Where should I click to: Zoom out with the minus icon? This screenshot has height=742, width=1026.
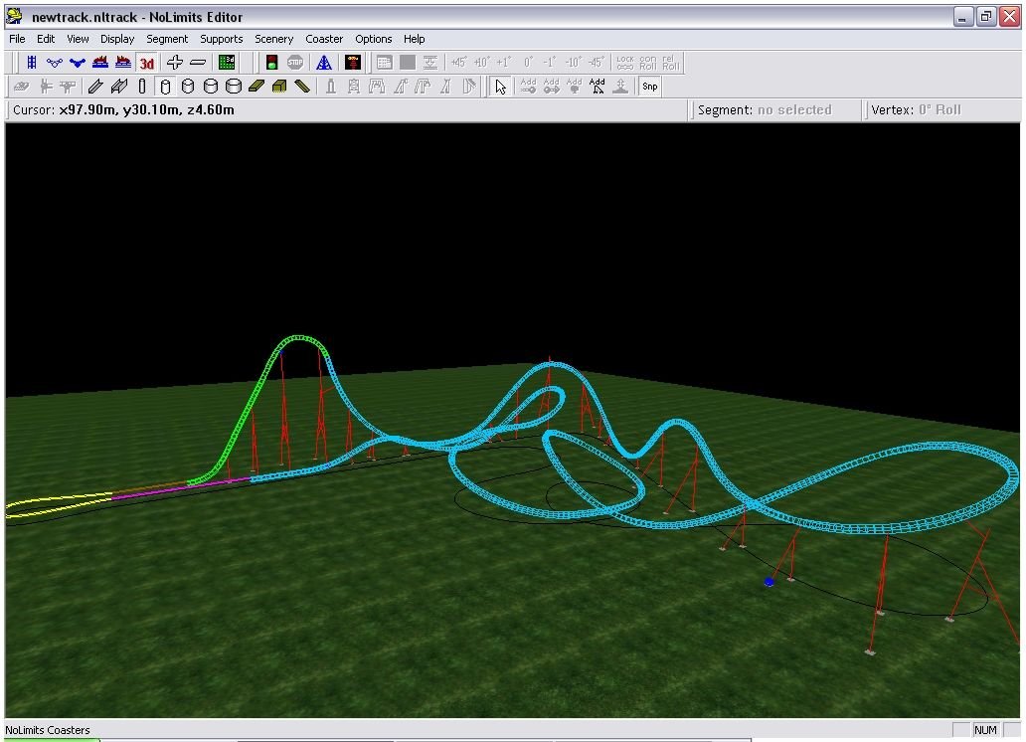(198, 63)
